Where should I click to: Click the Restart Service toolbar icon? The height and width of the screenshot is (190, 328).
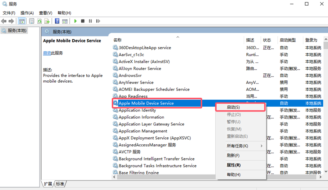coord(97,21)
